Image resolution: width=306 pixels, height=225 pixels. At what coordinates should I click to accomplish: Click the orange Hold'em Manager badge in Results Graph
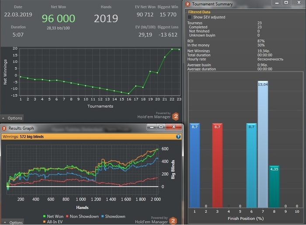tap(173, 221)
